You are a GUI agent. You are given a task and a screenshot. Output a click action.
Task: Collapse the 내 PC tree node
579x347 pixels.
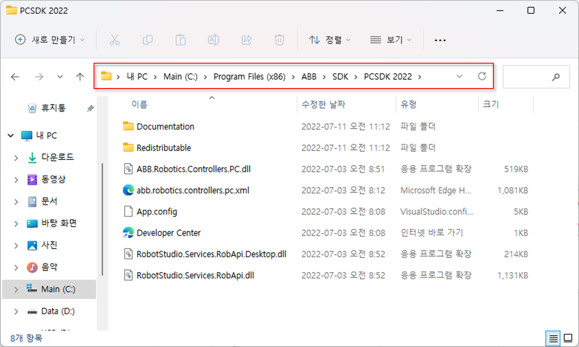(11, 136)
